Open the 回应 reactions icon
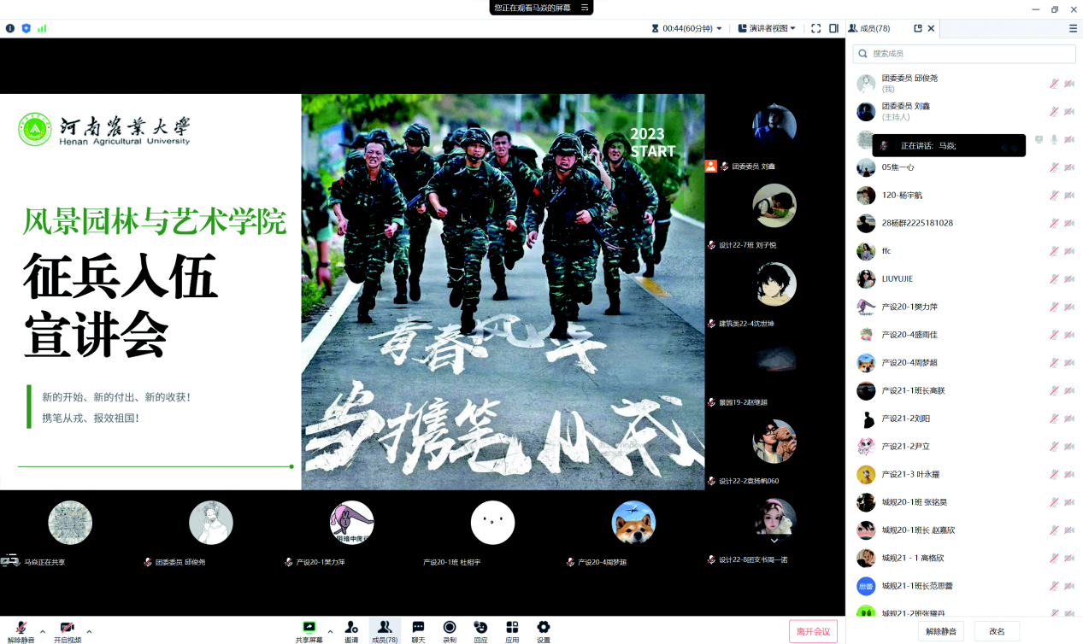1083x644 pixels. coord(480,628)
